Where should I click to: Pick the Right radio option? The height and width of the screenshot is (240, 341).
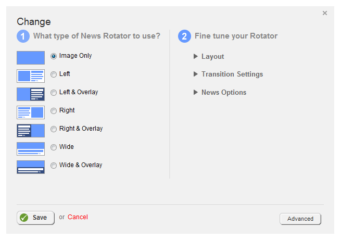[x=54, y=111]
